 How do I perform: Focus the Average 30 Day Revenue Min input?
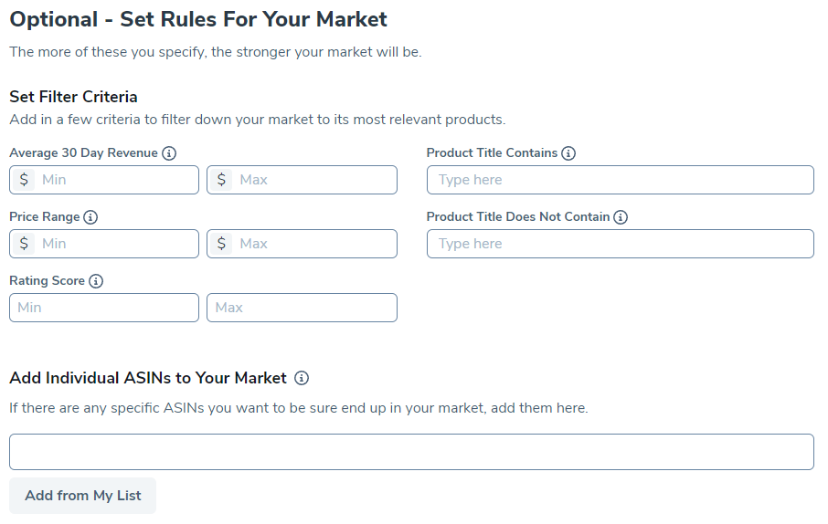coord(116,180)
